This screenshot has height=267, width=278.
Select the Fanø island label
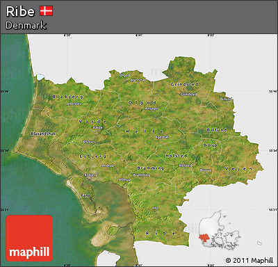85,195
